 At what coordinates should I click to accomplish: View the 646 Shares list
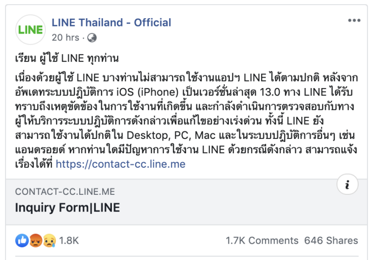pos(331,240)
